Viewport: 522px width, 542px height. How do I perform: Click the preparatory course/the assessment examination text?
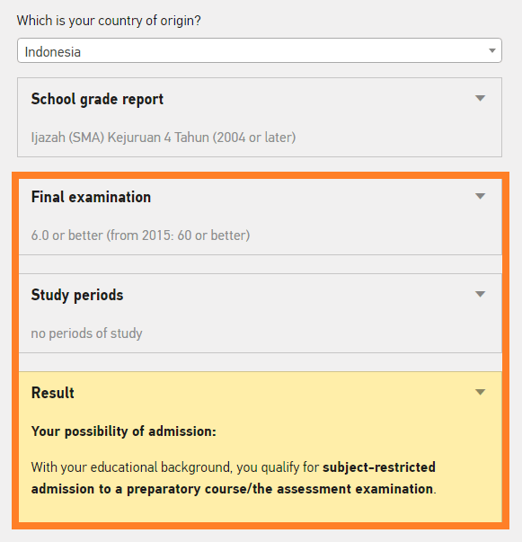279,489
